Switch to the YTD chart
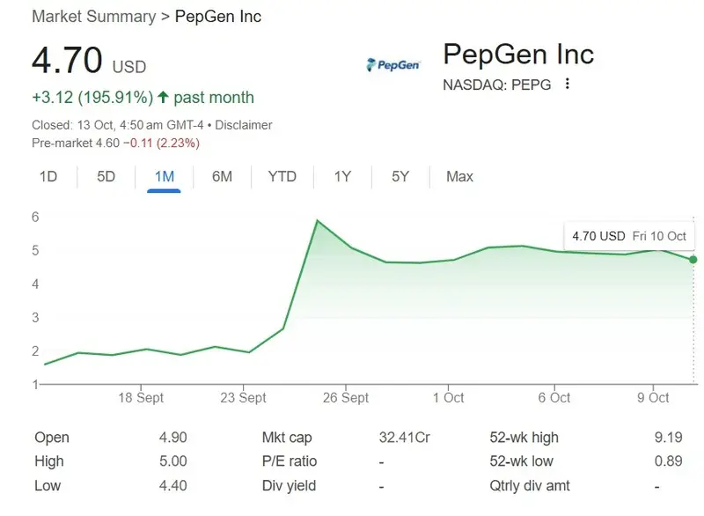 tap(282, 177)
